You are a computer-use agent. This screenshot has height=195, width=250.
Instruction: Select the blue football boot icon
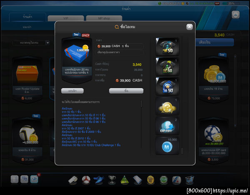click(x=99, y=180)
